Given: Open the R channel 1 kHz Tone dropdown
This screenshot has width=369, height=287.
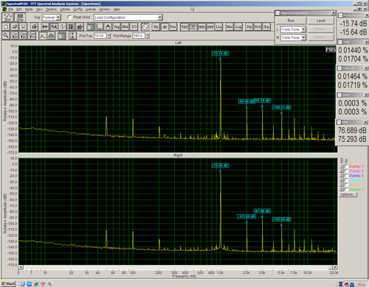Looking at the screenshot, I should [x=303, y=38].
